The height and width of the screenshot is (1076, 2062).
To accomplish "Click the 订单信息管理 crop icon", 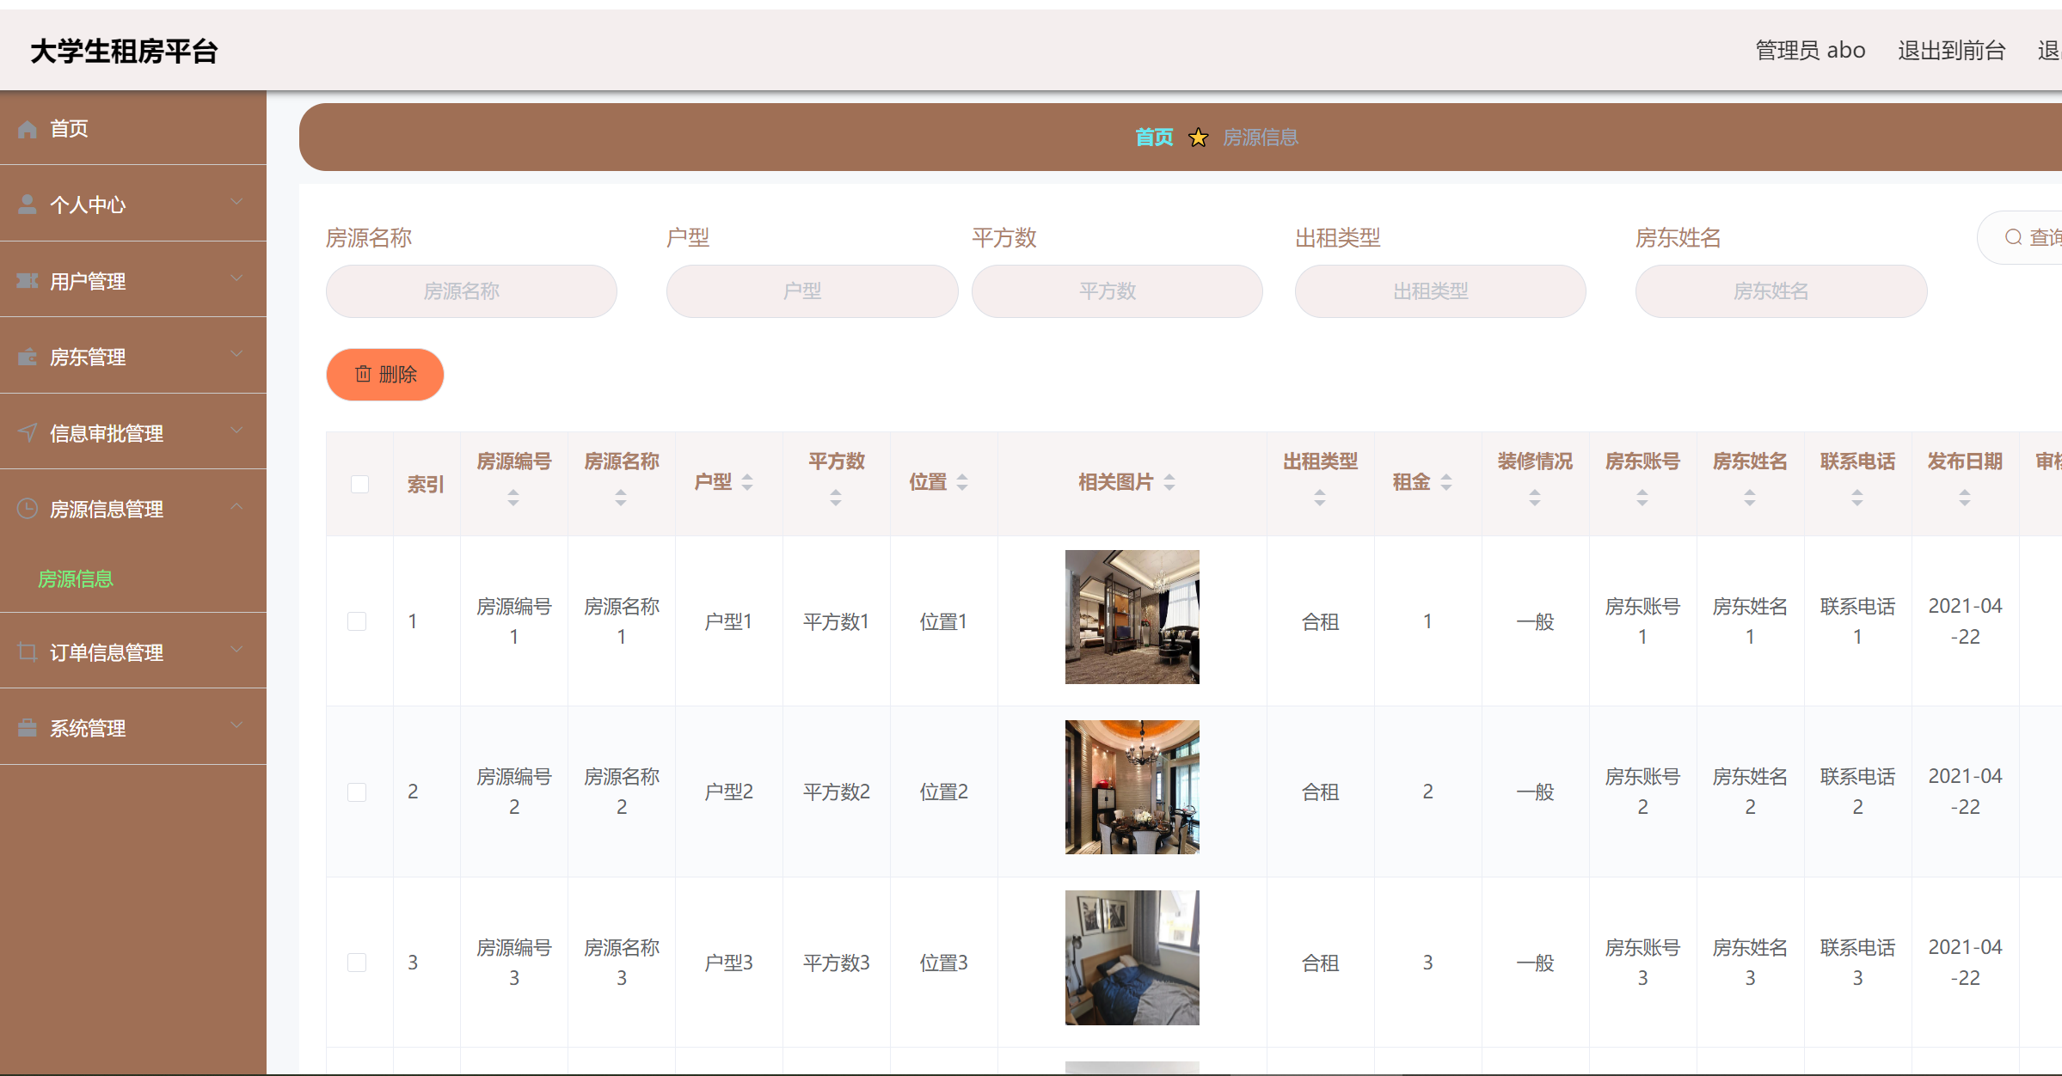I will click(28, 652).
